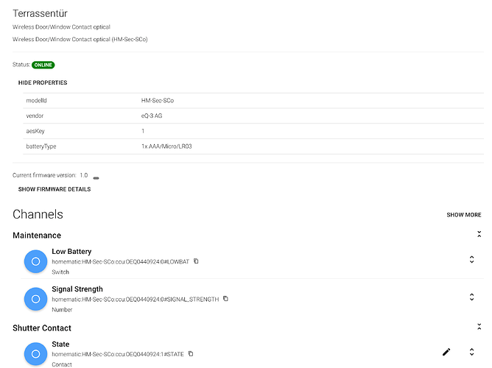Viewport: 492px width, 368px height.
Task: Copy the State channel UID
Action: pos(190,354)
